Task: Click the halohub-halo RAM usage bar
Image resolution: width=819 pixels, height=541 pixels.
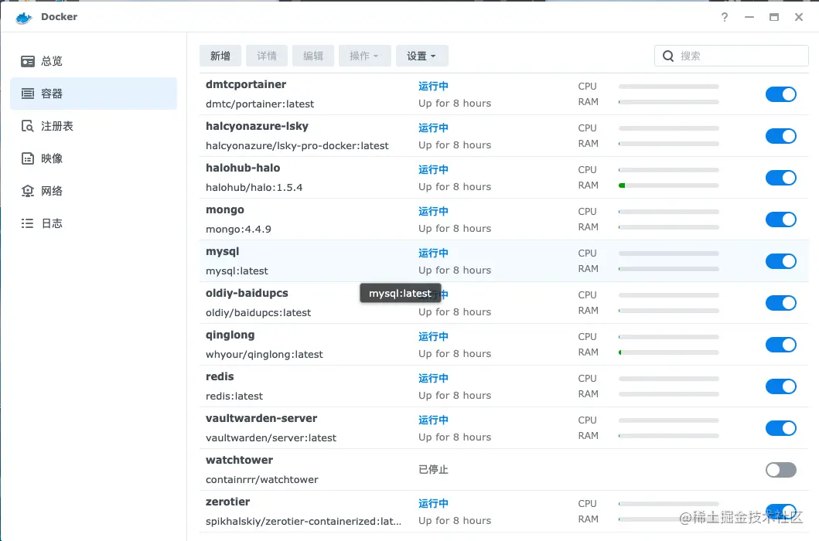Action: (668, 185)
